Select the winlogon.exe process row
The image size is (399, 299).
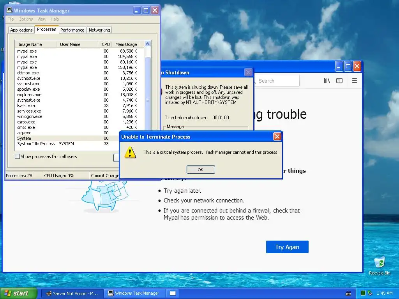click(x=79, y=116)
